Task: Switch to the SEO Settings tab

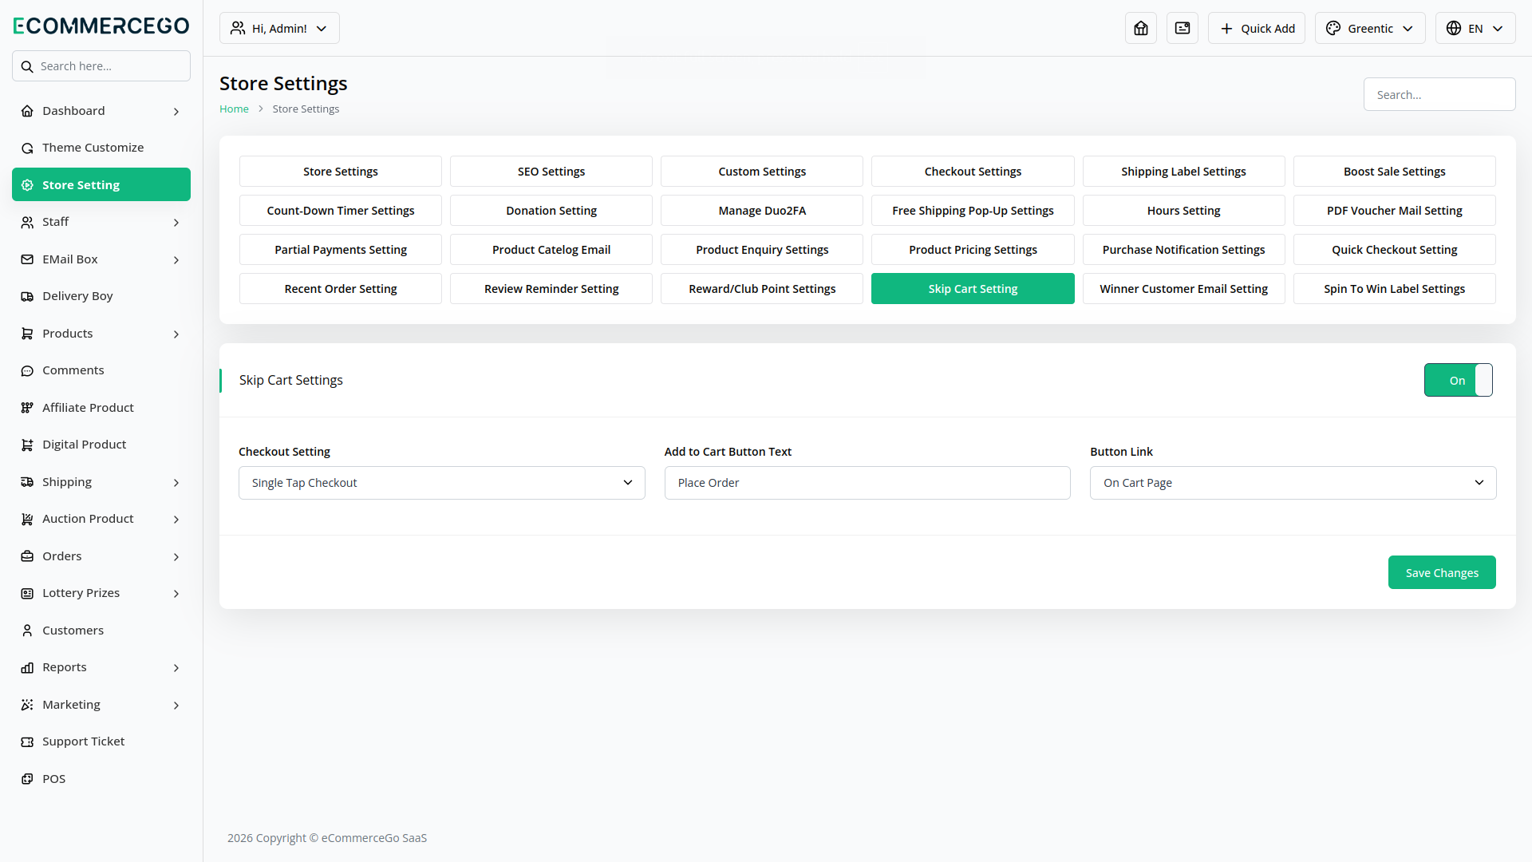Action: pyautogui.click(x=551, y=172)
